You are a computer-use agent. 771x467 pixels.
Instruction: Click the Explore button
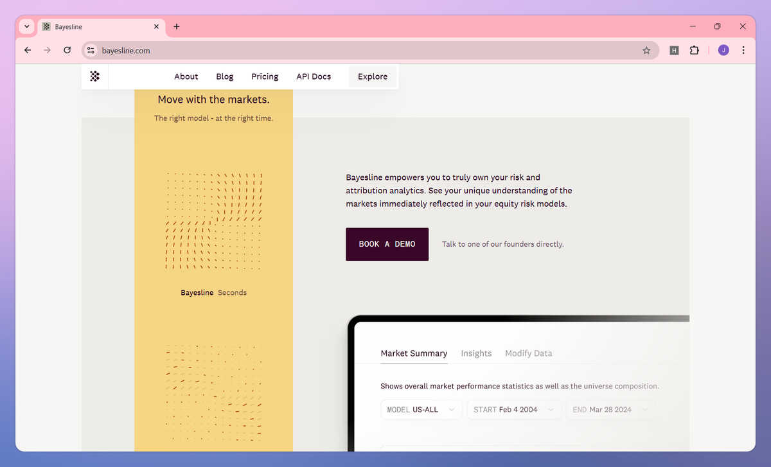click(373, 76)
